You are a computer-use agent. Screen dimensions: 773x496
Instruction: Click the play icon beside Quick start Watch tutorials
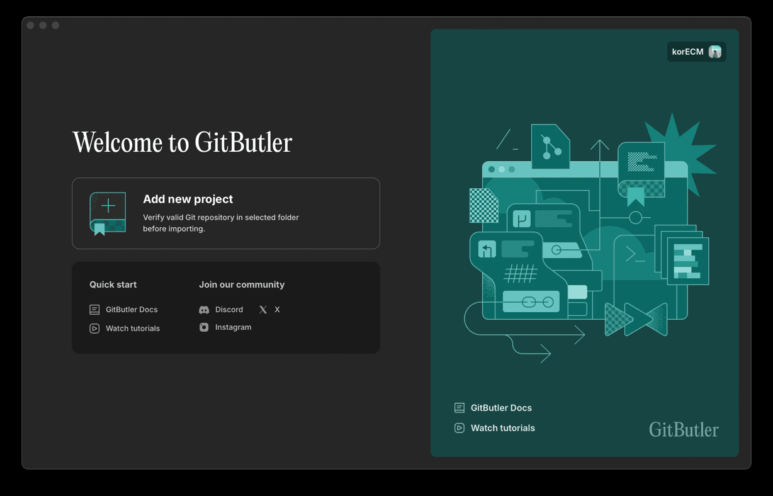click(94, 329)
